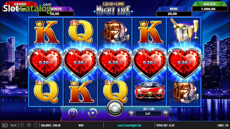Select the red sports car symbol
Screen dimensions: 230x129
tap(149, 92)
